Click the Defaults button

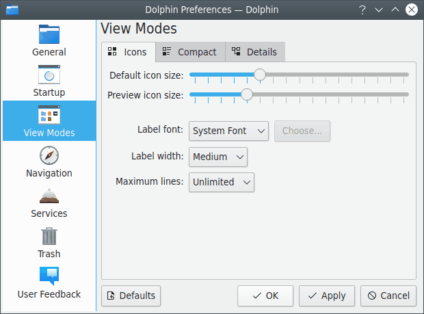click(131, 296)
